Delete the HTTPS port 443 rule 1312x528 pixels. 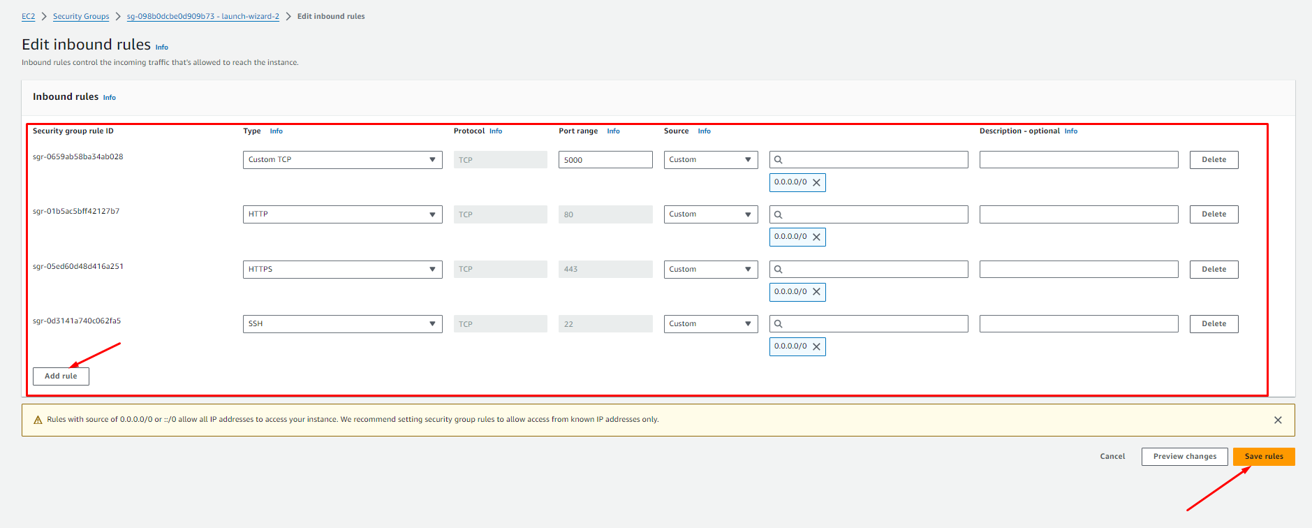pyautogui.click(x=1214, y=270)
